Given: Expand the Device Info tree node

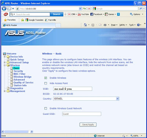Looking at the screenshot, I should pyautogui.click(x=5, y=57).
